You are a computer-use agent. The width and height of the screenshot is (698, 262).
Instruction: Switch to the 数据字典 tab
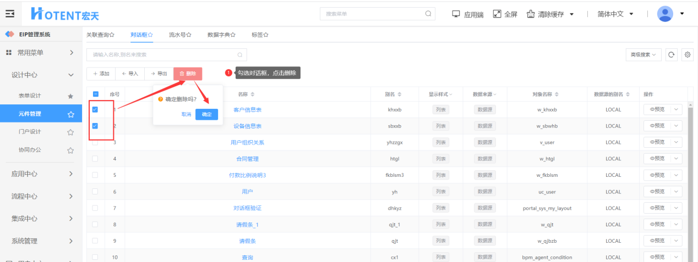tap(221, 35)
